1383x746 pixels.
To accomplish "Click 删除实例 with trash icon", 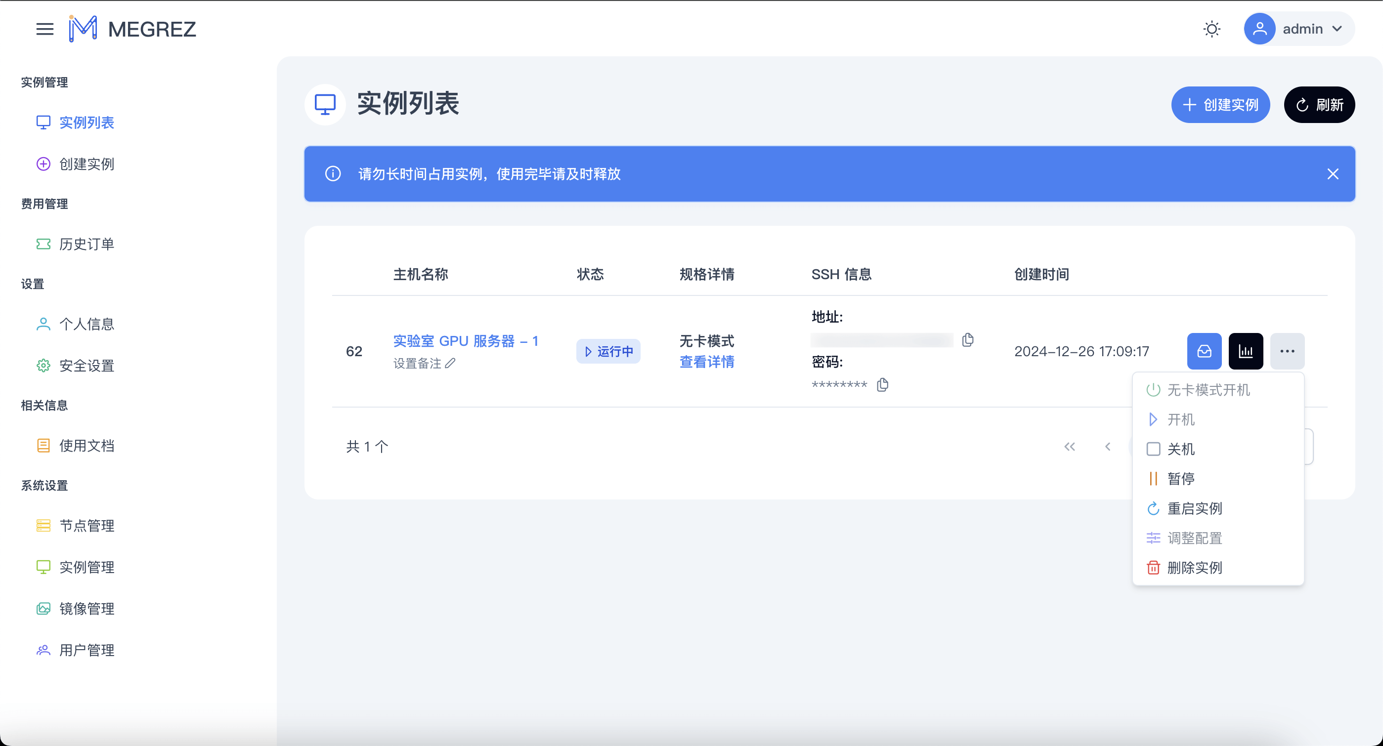I will pos(1194,567).
